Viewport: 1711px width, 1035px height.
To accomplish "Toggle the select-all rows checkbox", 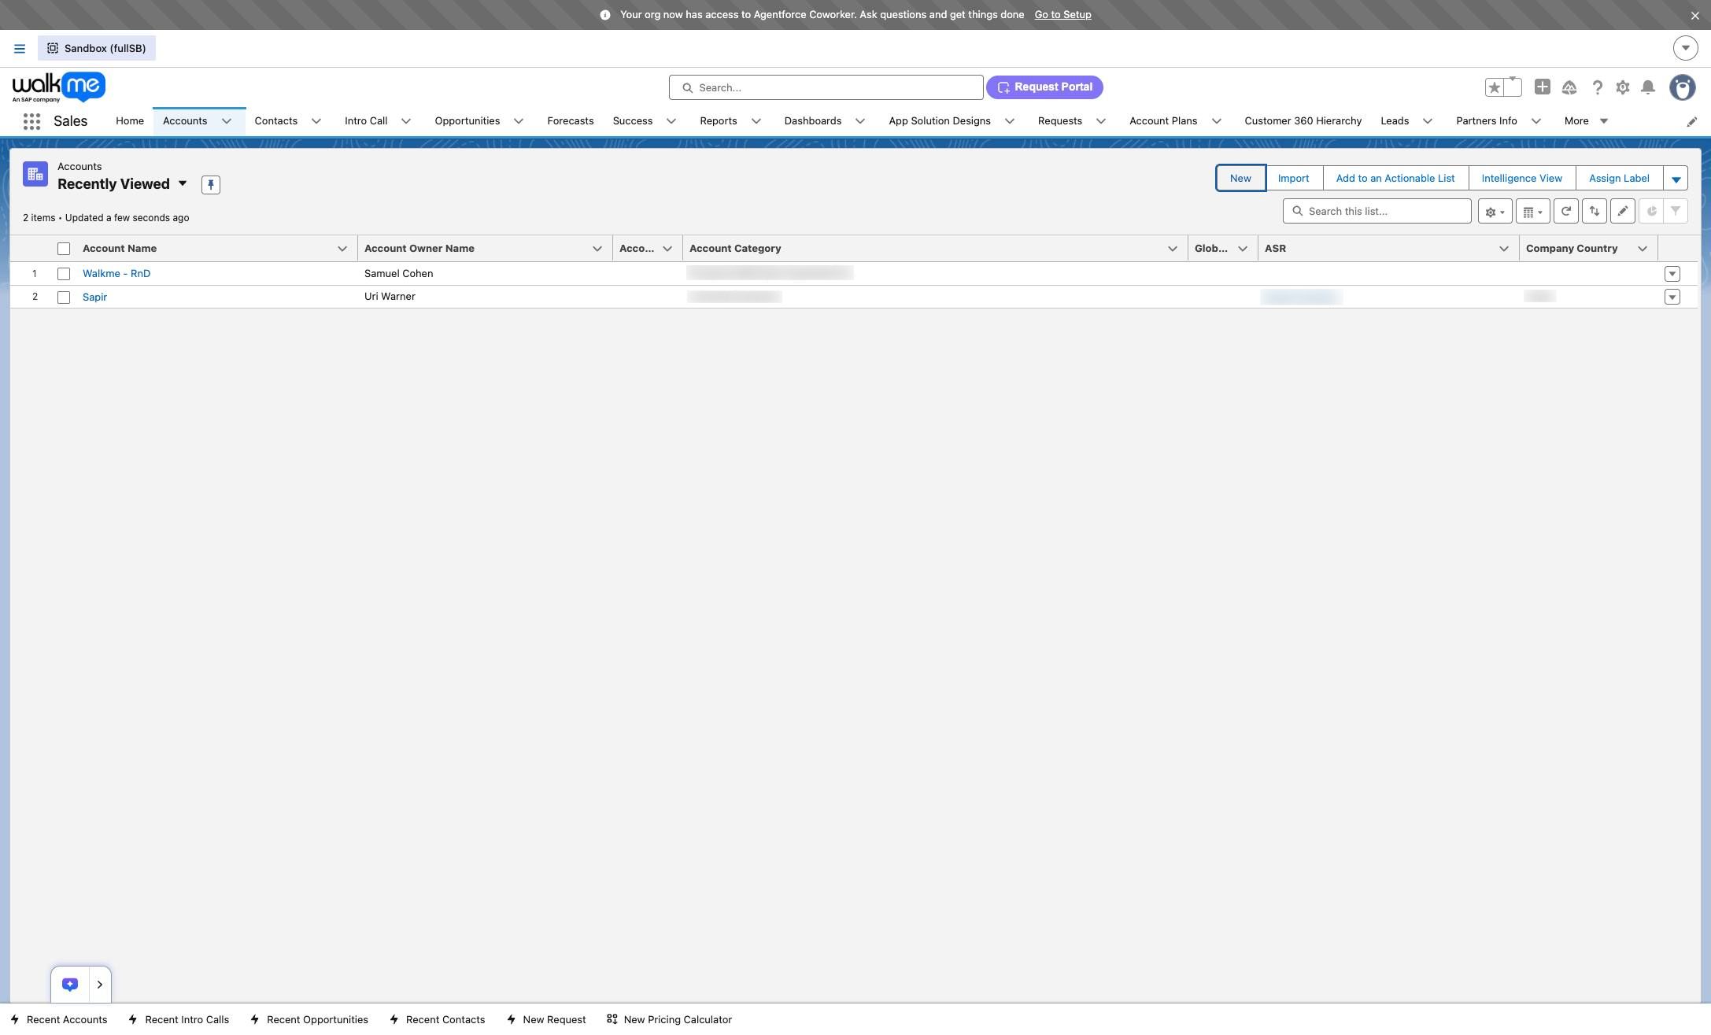I will pos(64,249).
